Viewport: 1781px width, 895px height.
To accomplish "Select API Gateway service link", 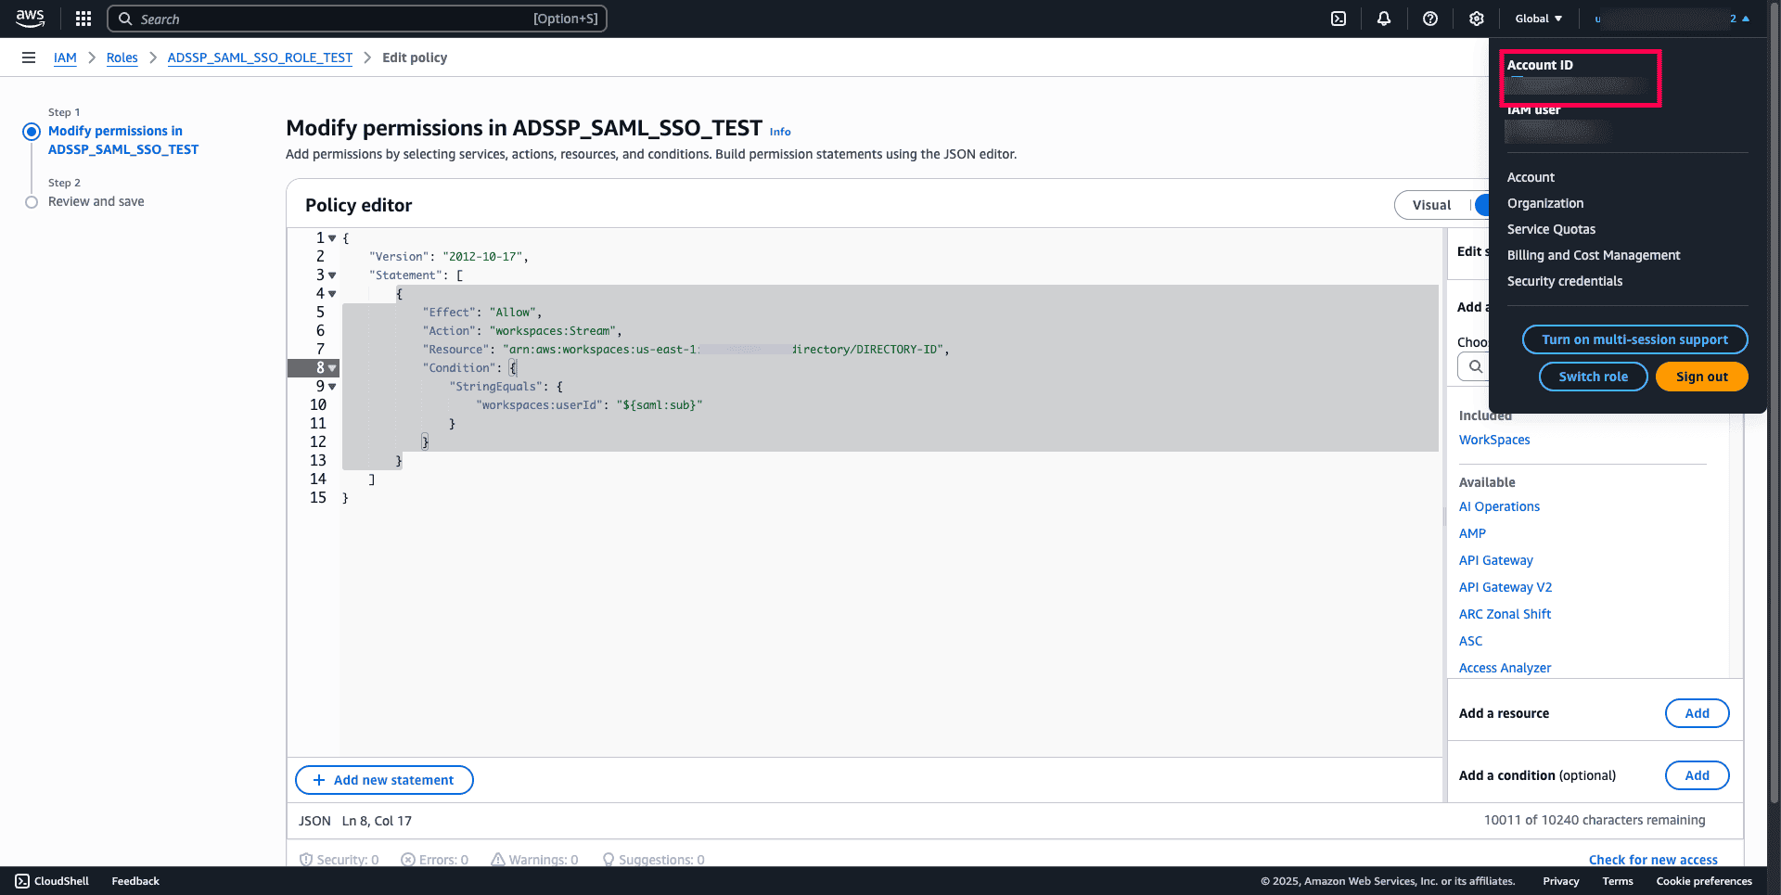I will coord(1495,560).
